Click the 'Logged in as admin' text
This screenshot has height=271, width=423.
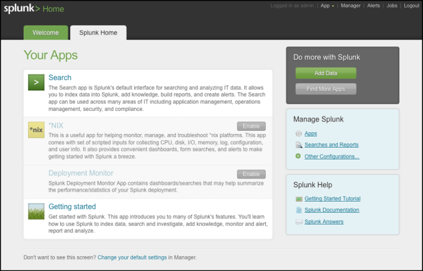pos(292,6)
